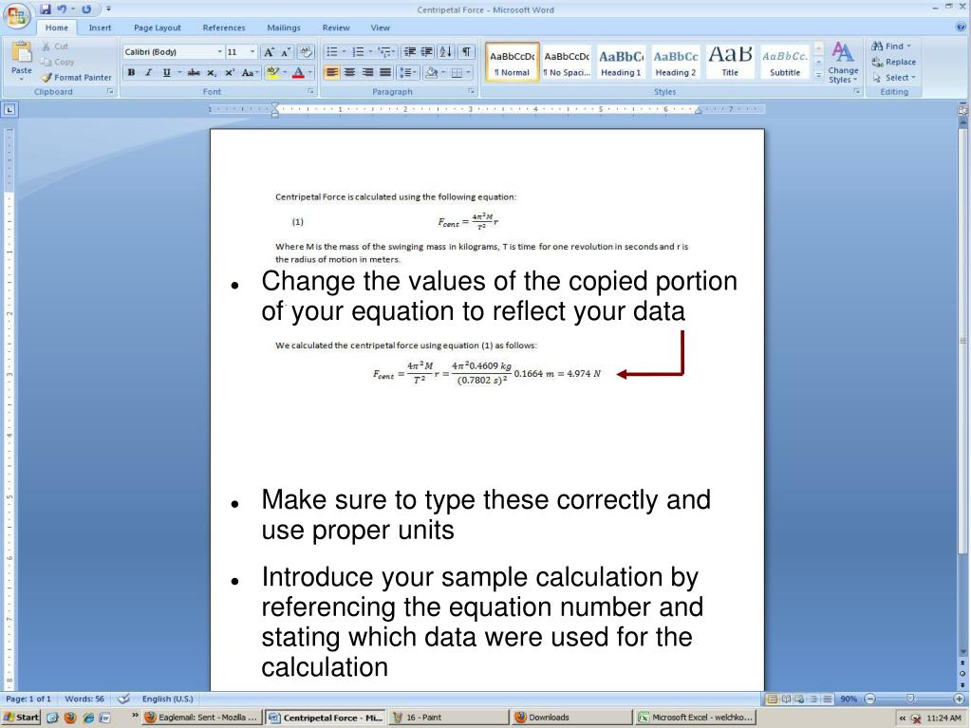
Task: Click the vertical scrollbar
Action: [x=963, y=341]
